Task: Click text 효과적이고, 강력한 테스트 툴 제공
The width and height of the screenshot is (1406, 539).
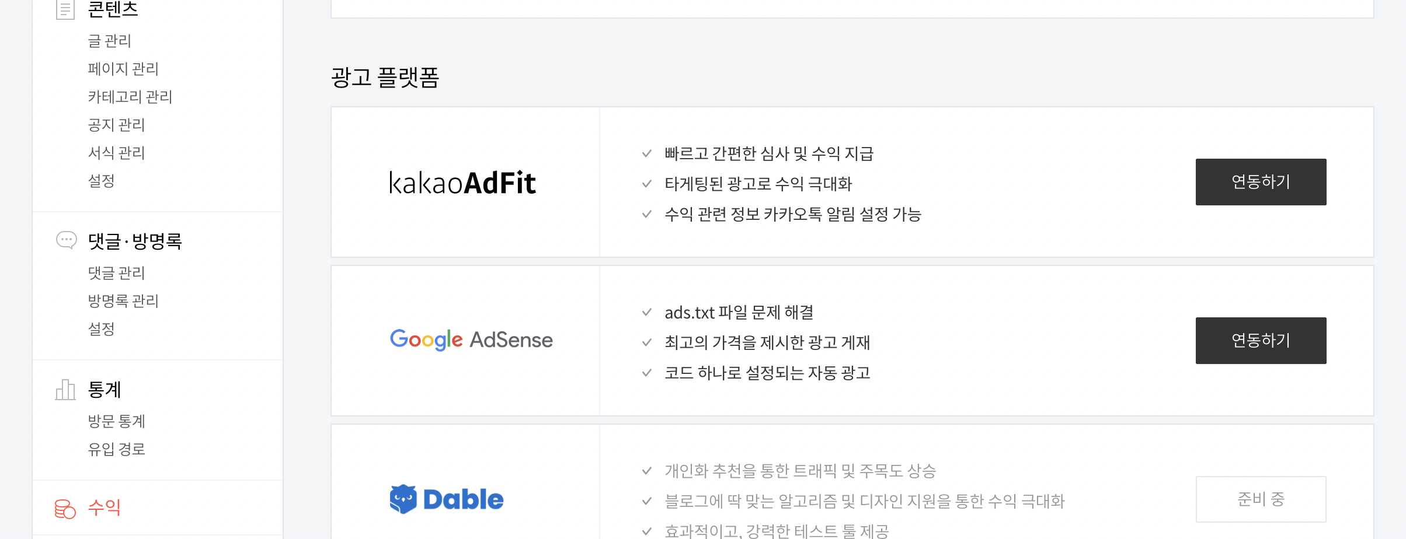Action: click(x=777, y=530)
